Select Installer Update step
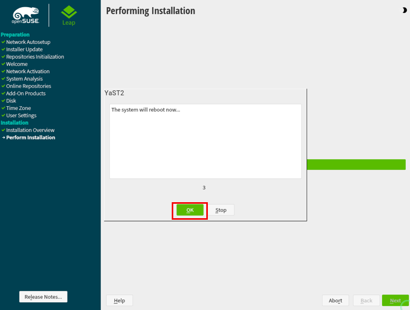 [24, 49]
